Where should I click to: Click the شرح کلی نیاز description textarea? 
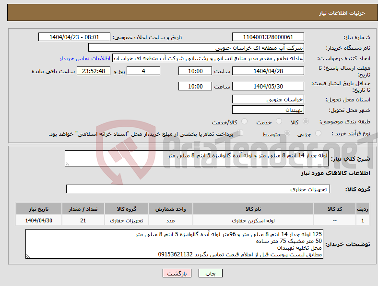(197, 158)
